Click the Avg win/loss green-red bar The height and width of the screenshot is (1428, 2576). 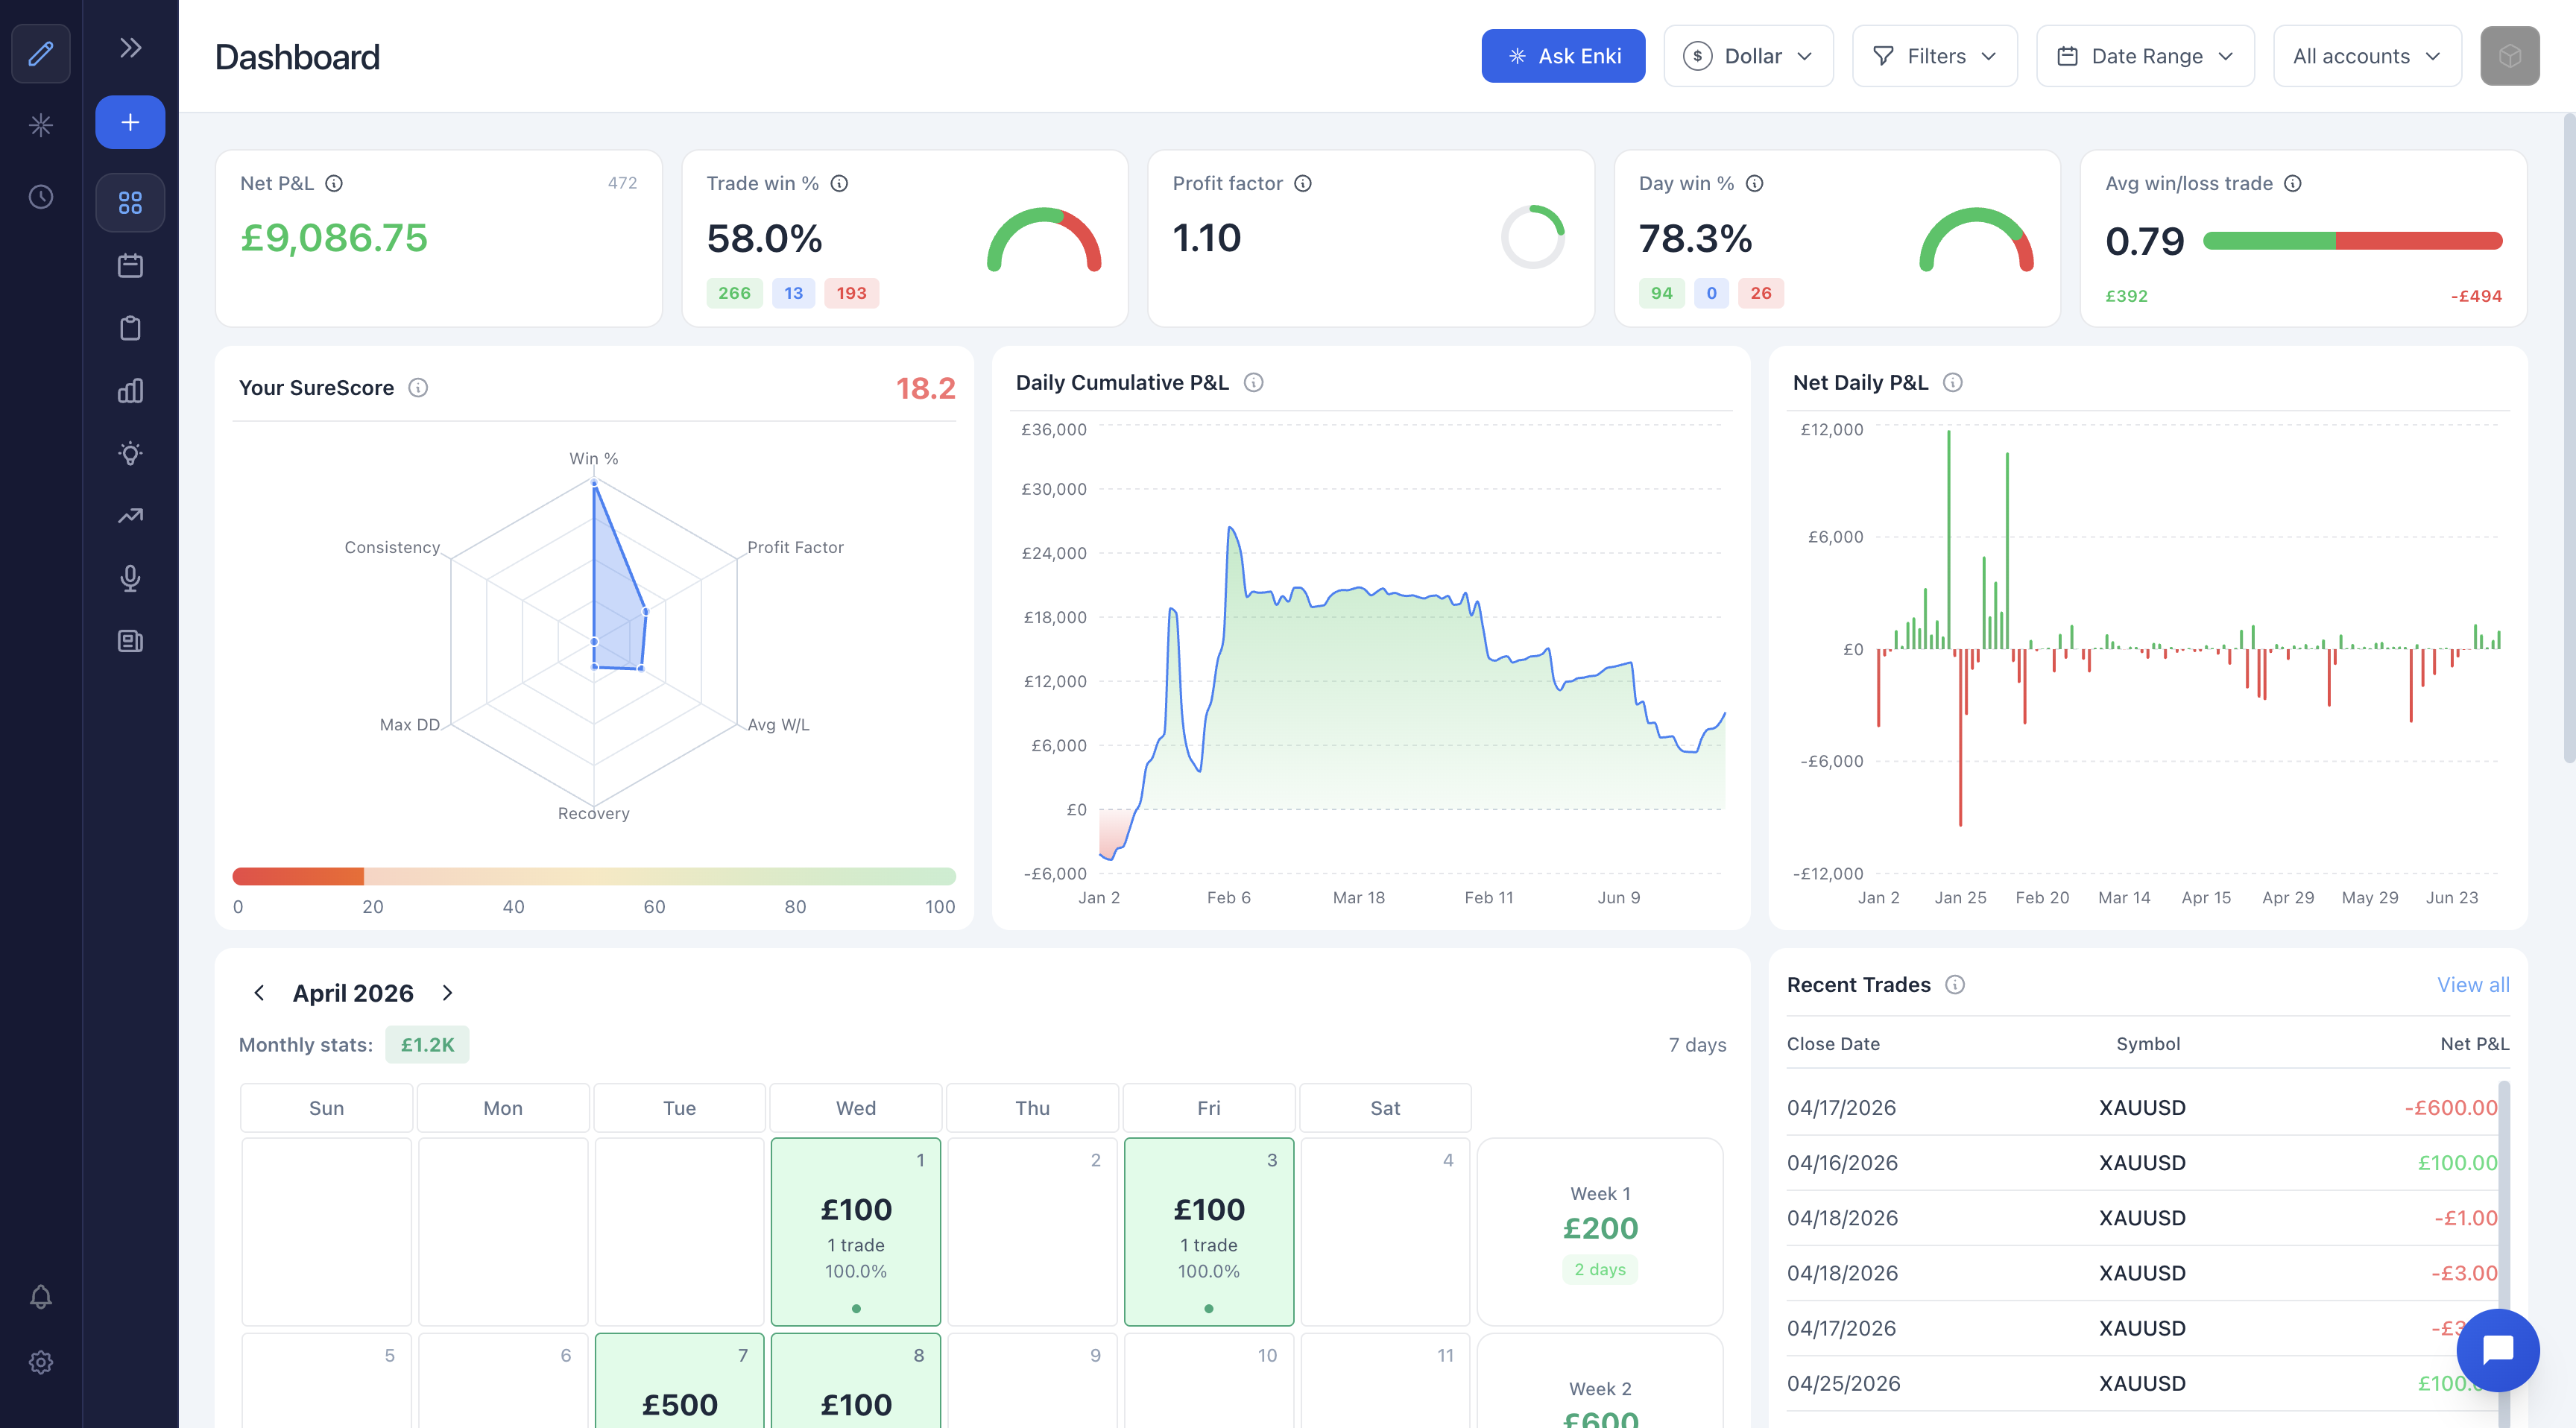pos(2353,241)
